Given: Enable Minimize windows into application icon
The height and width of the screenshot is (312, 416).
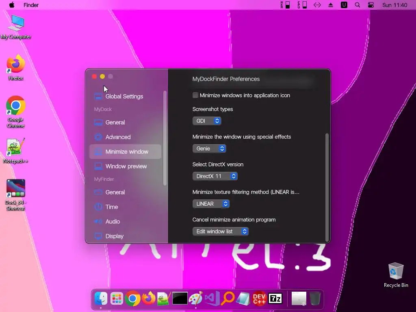Looking at the screenshot, I should pos(195,95).
